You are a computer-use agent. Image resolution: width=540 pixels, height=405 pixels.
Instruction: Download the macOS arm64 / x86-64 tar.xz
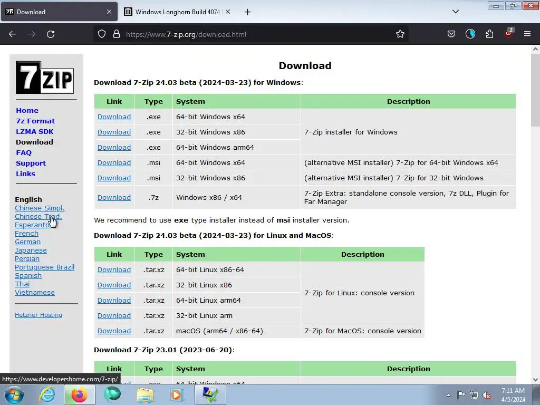tap(114, 331)
